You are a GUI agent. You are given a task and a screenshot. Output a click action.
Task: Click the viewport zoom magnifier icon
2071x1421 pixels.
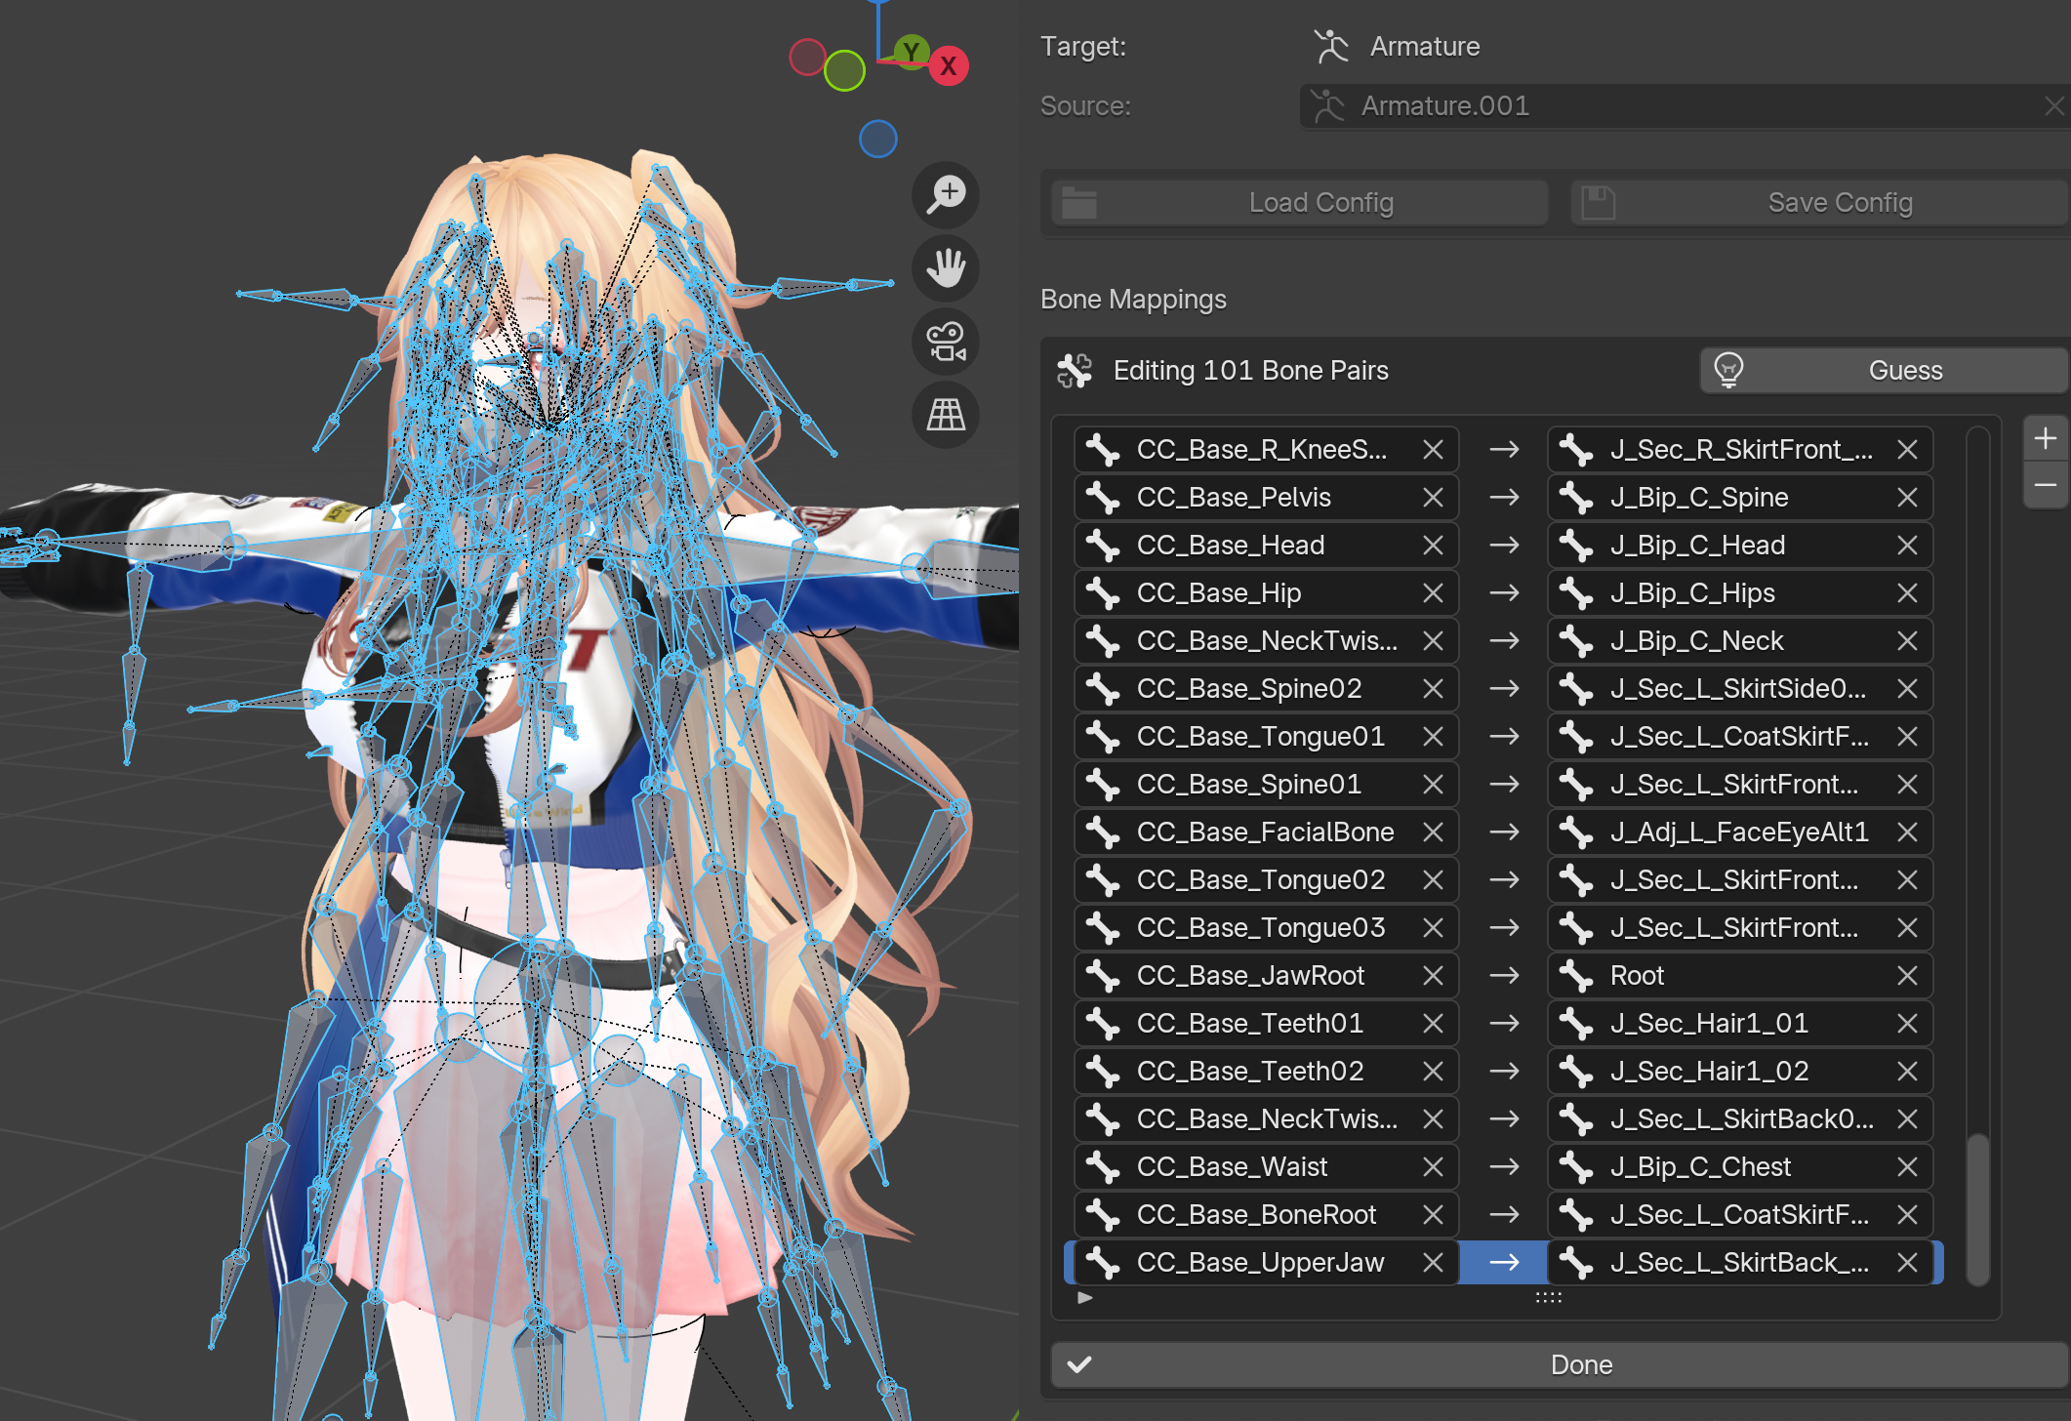[x=946, y=194]
